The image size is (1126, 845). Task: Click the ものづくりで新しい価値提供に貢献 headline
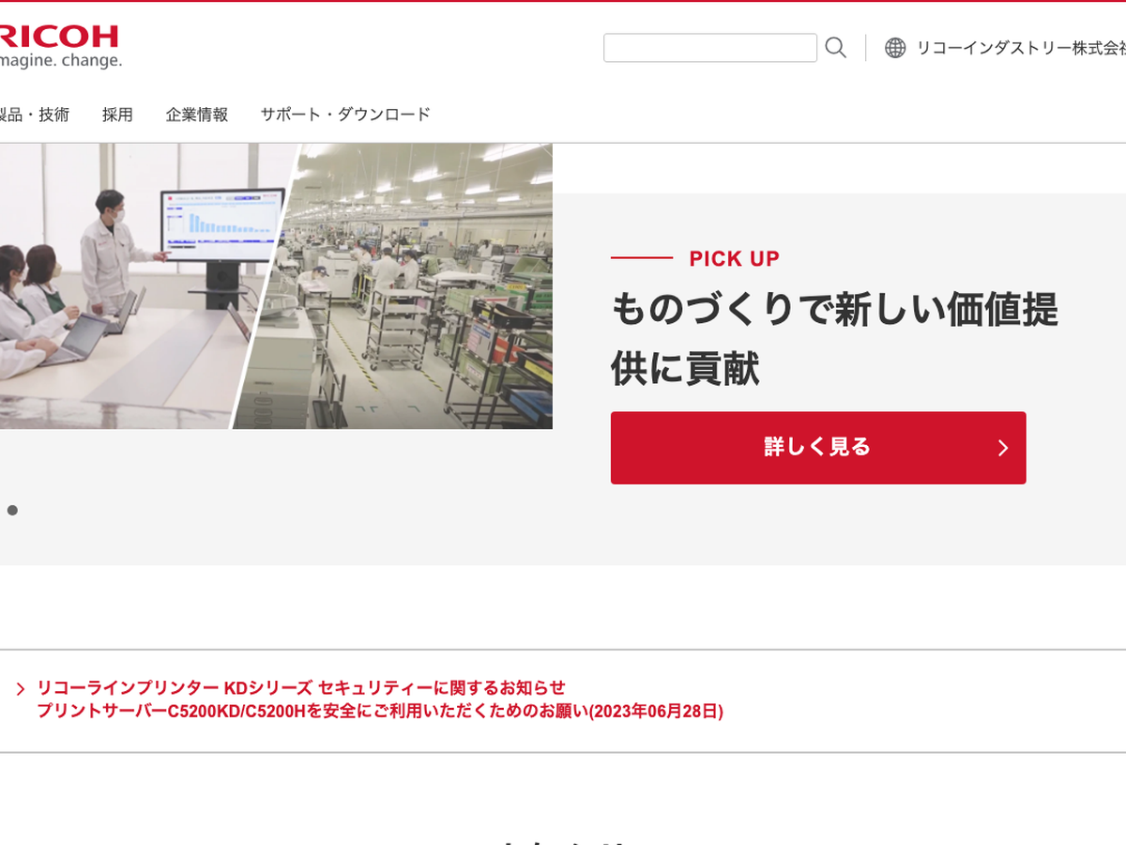[x=833, y=338]
